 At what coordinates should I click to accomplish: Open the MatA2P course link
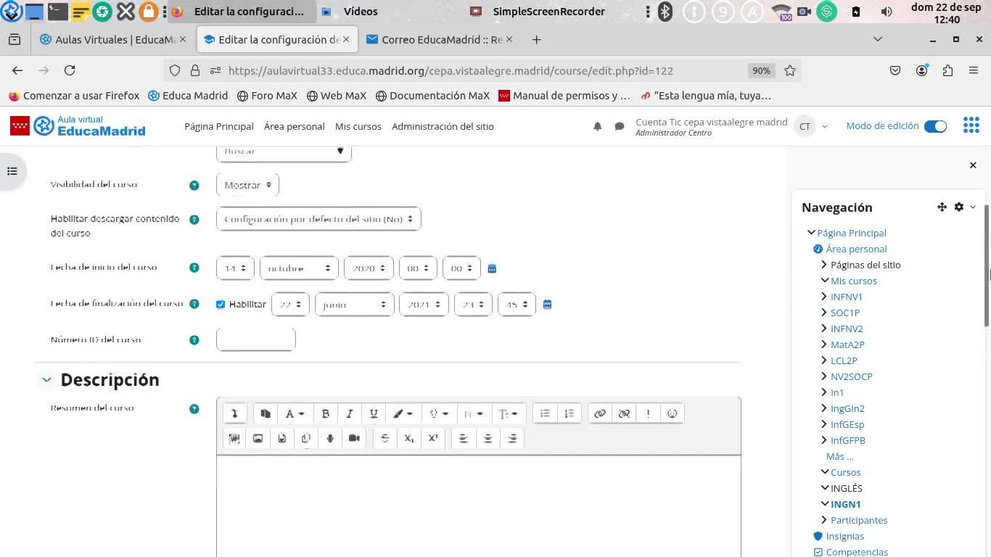847,344
